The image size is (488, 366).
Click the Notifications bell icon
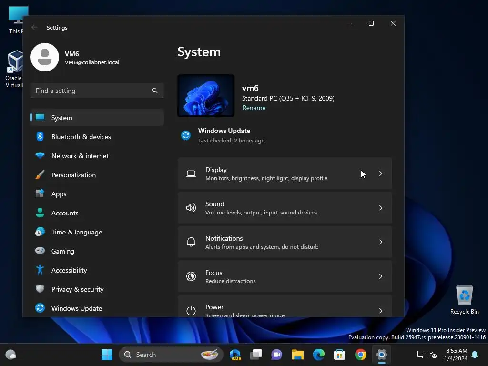tap(191, 242)
